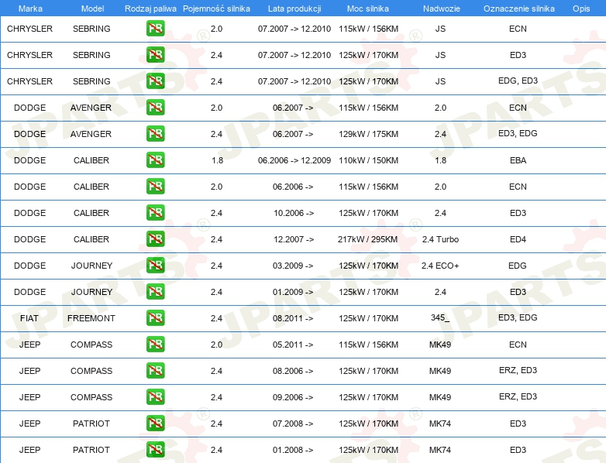The width and height of the screenshot is (606, 463).
Task: Click fuel icon for Dodge Avenger 2.4
Action: click(x=155, y=134)
